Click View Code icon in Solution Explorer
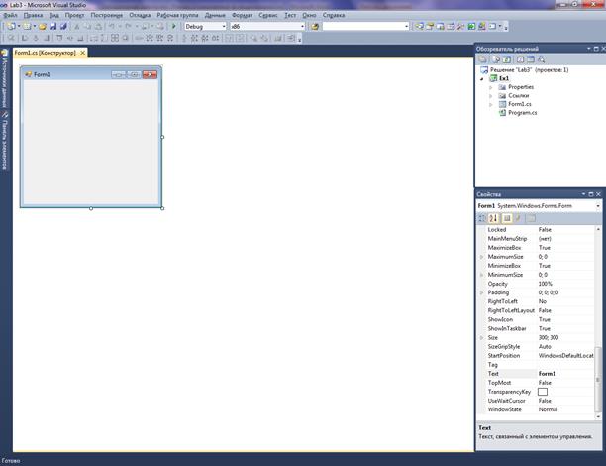This screenshot has height=466, width=606. (520, 59)
